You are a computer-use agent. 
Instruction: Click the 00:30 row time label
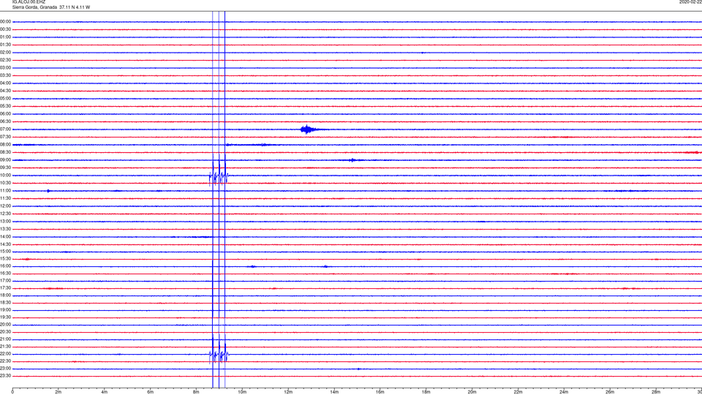(x=5, y=29)
